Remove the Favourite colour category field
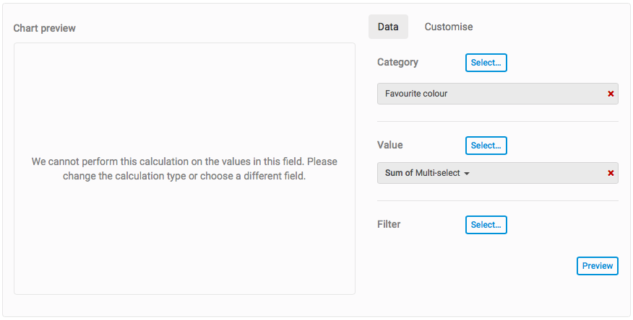 tap(611, 94)
